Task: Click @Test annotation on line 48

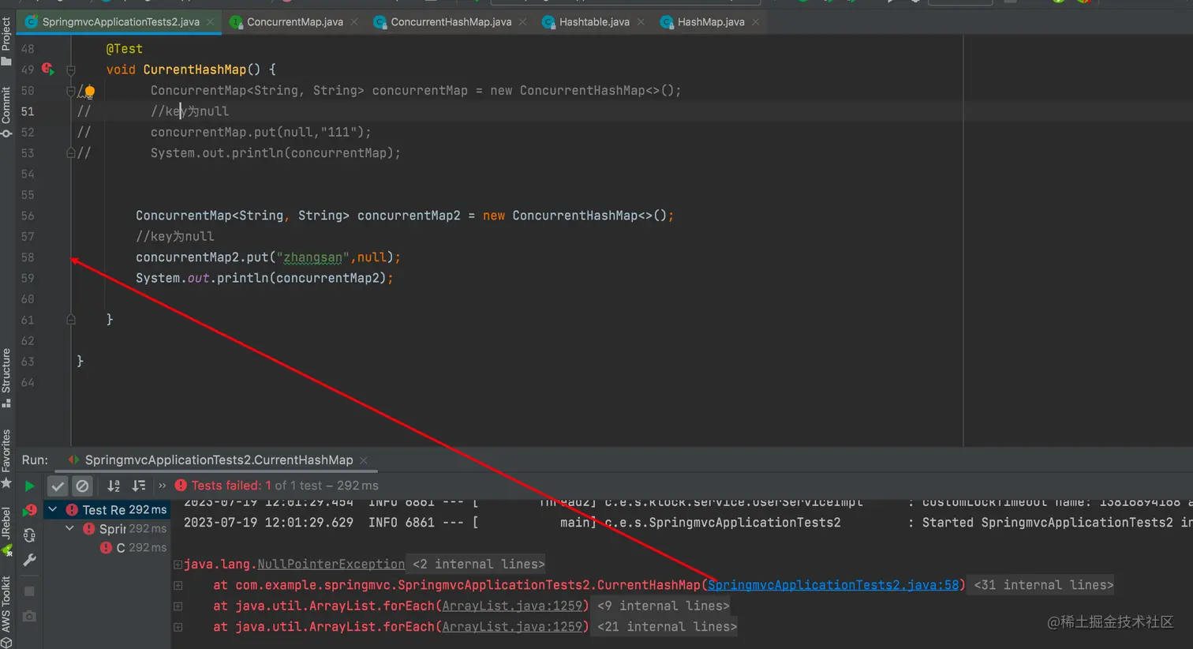Action: pos(124,49)
